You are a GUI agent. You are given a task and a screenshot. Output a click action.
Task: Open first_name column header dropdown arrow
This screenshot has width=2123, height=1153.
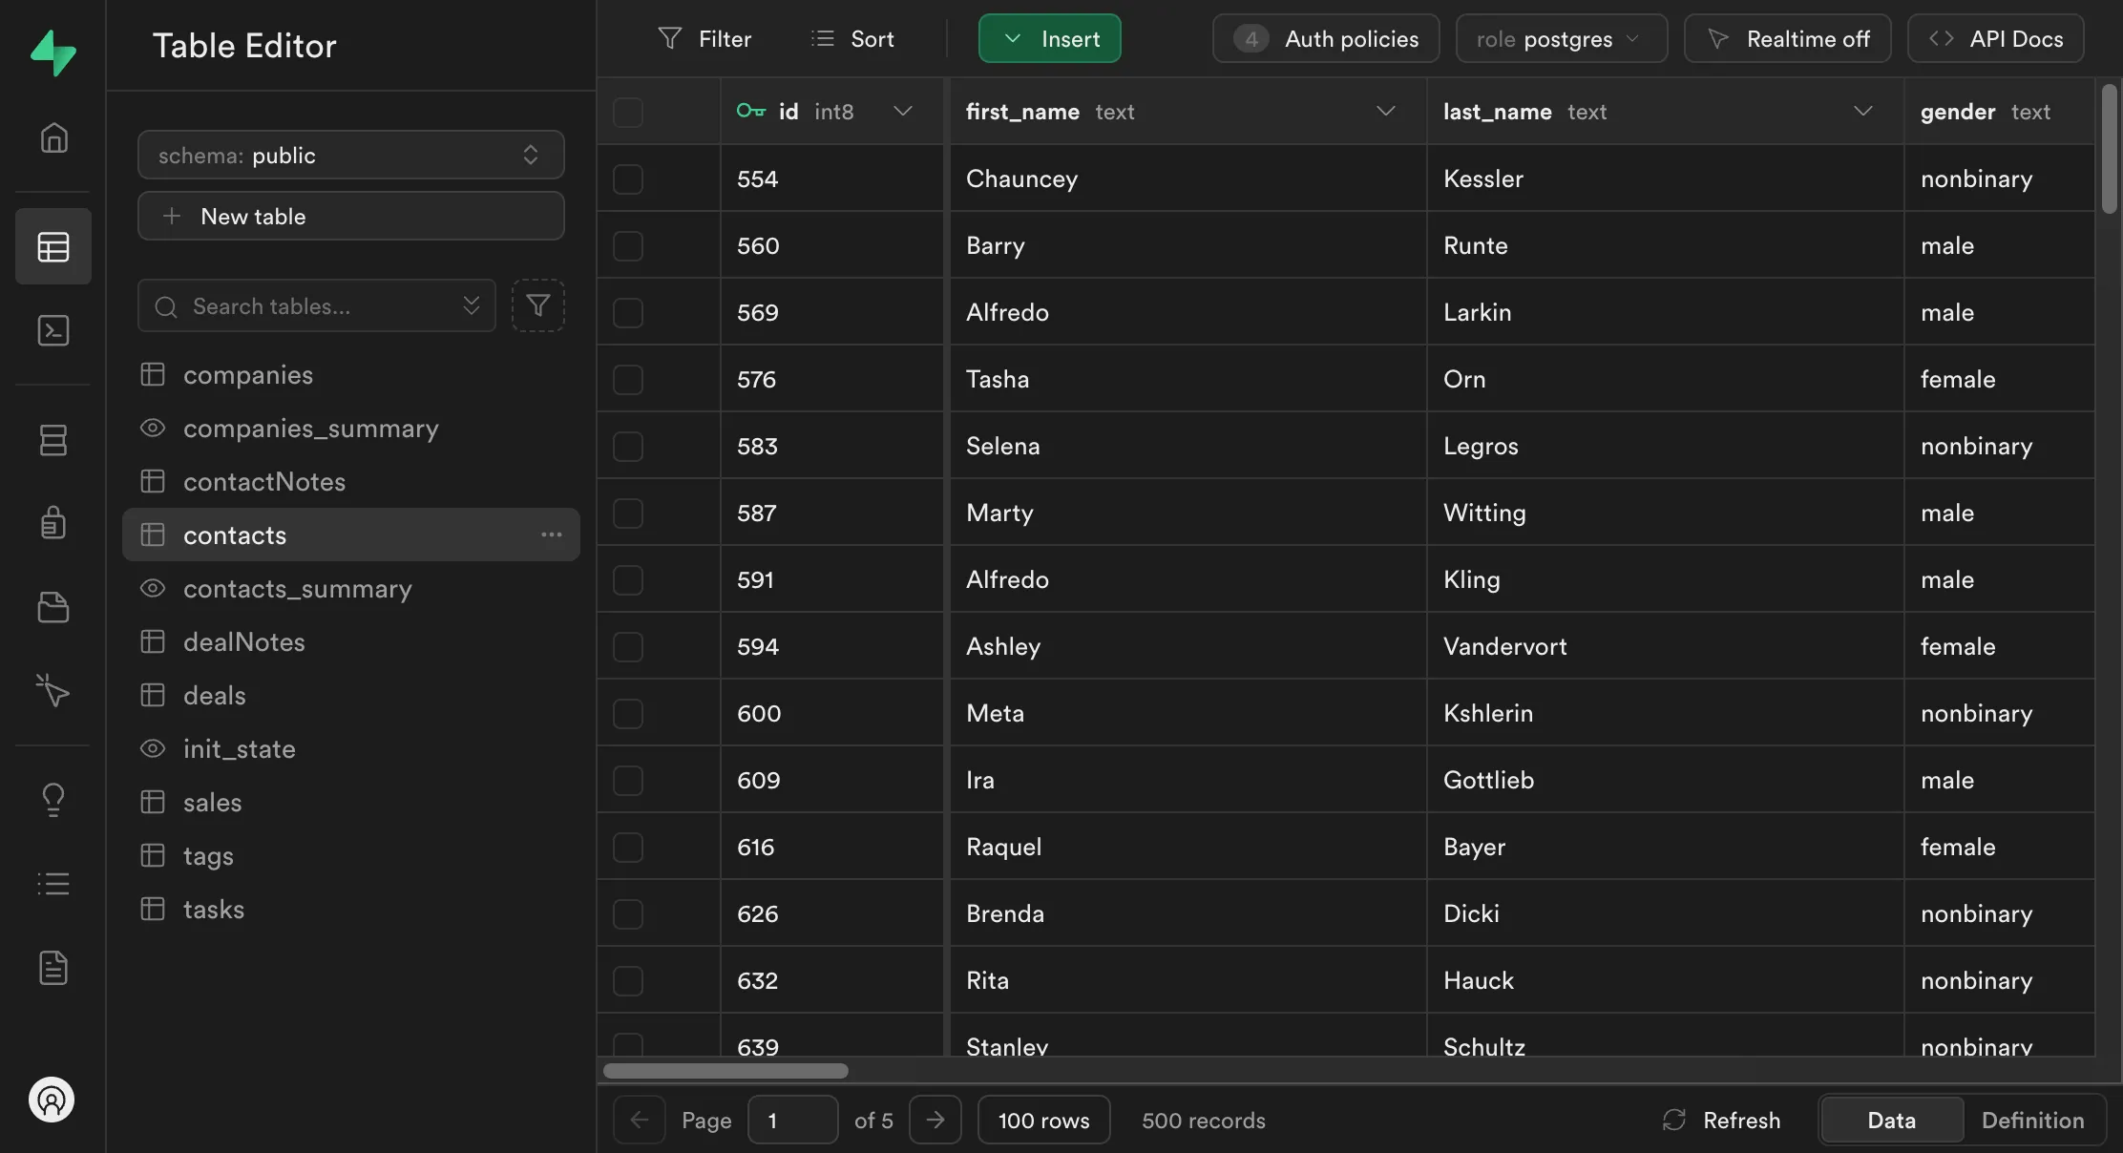[x=1385, y=112]
